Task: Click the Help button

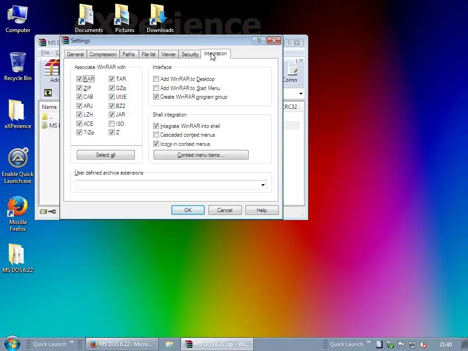Action: pos(262,210)
